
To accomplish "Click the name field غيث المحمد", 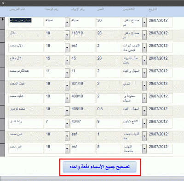I will [x=26, y=85].
